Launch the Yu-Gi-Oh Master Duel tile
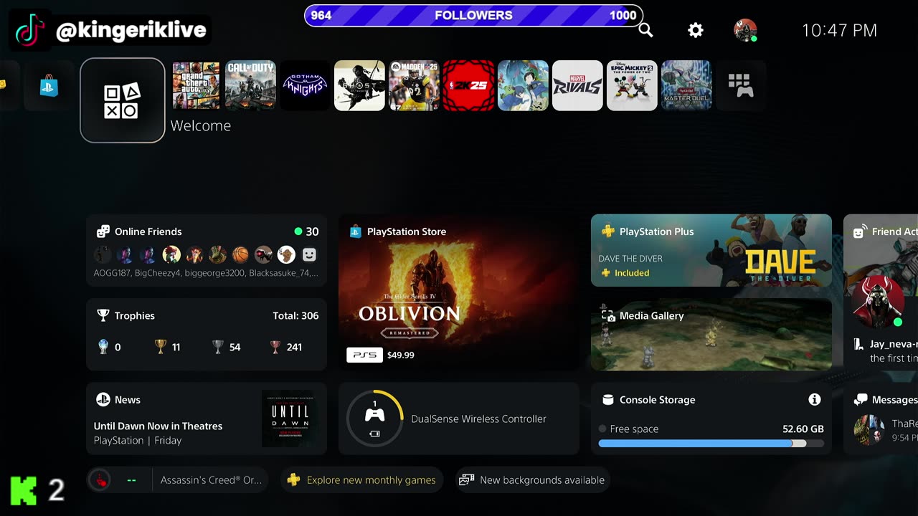Screen dimensions: 918x516 click(x=686, y=85)
